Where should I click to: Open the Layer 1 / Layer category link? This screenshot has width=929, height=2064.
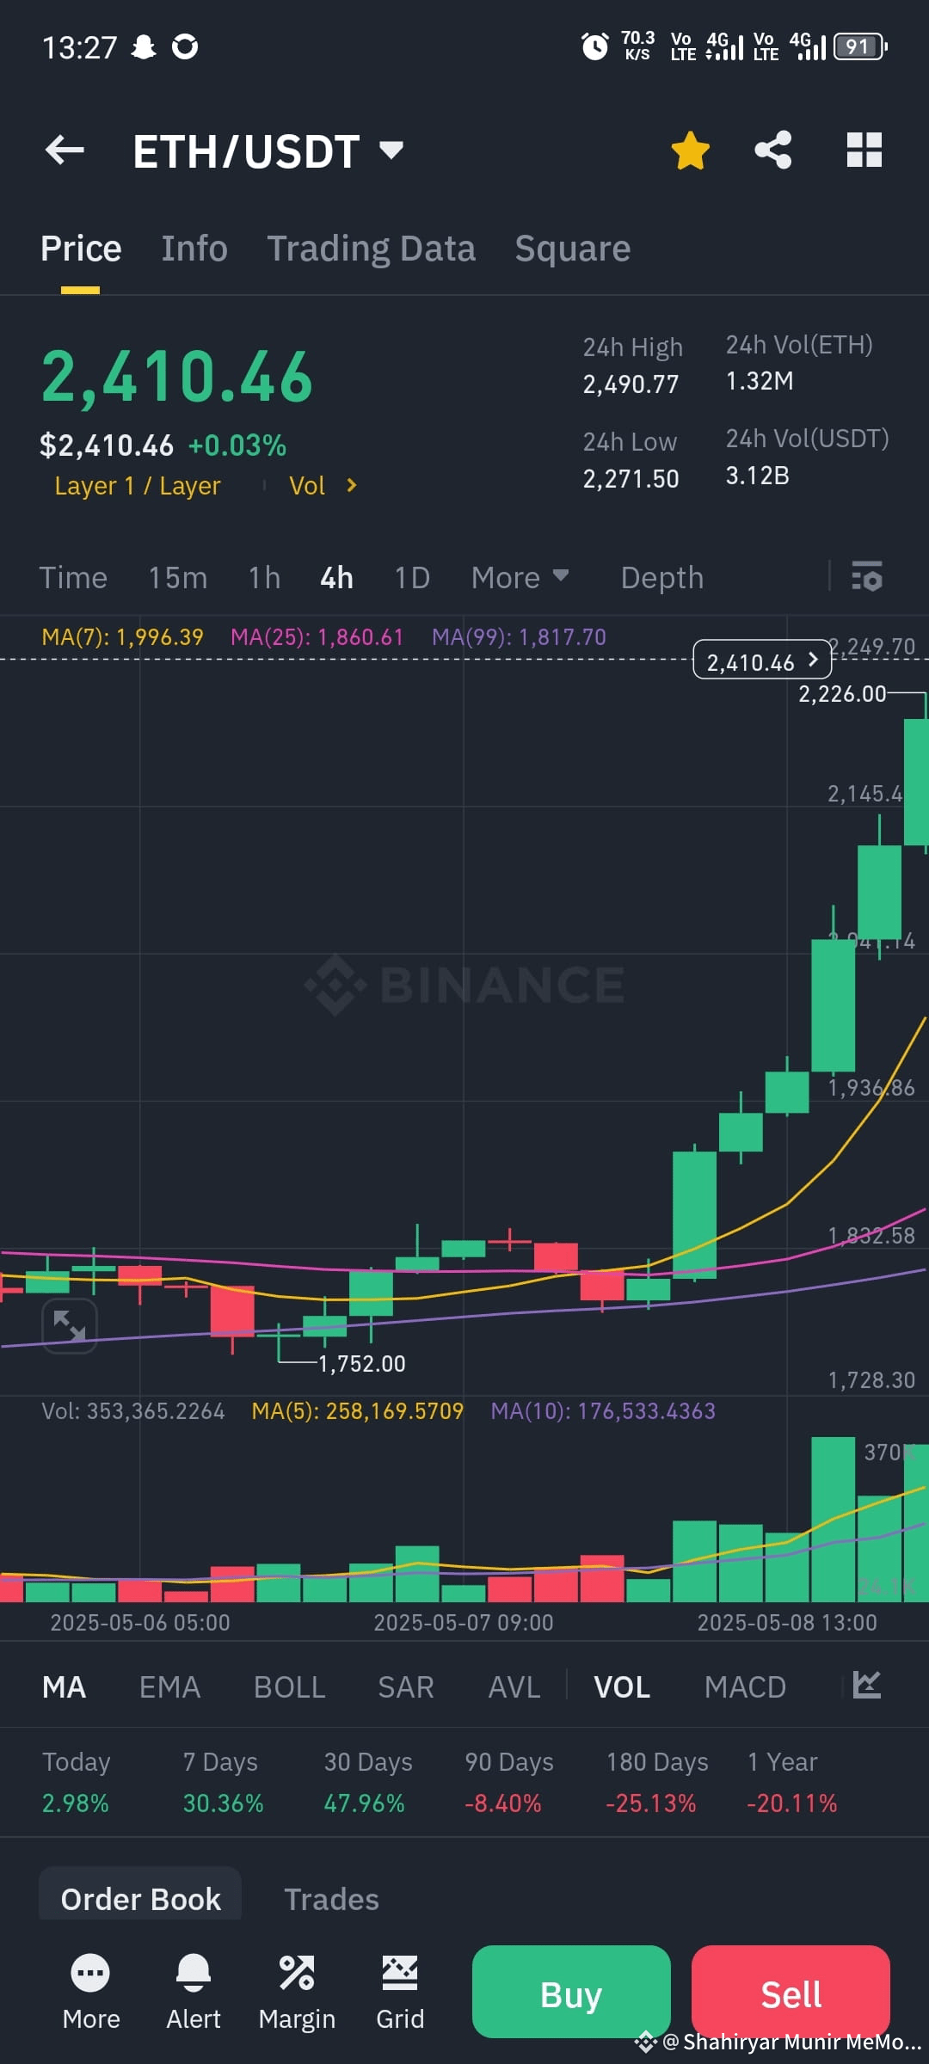click(138, 486)
